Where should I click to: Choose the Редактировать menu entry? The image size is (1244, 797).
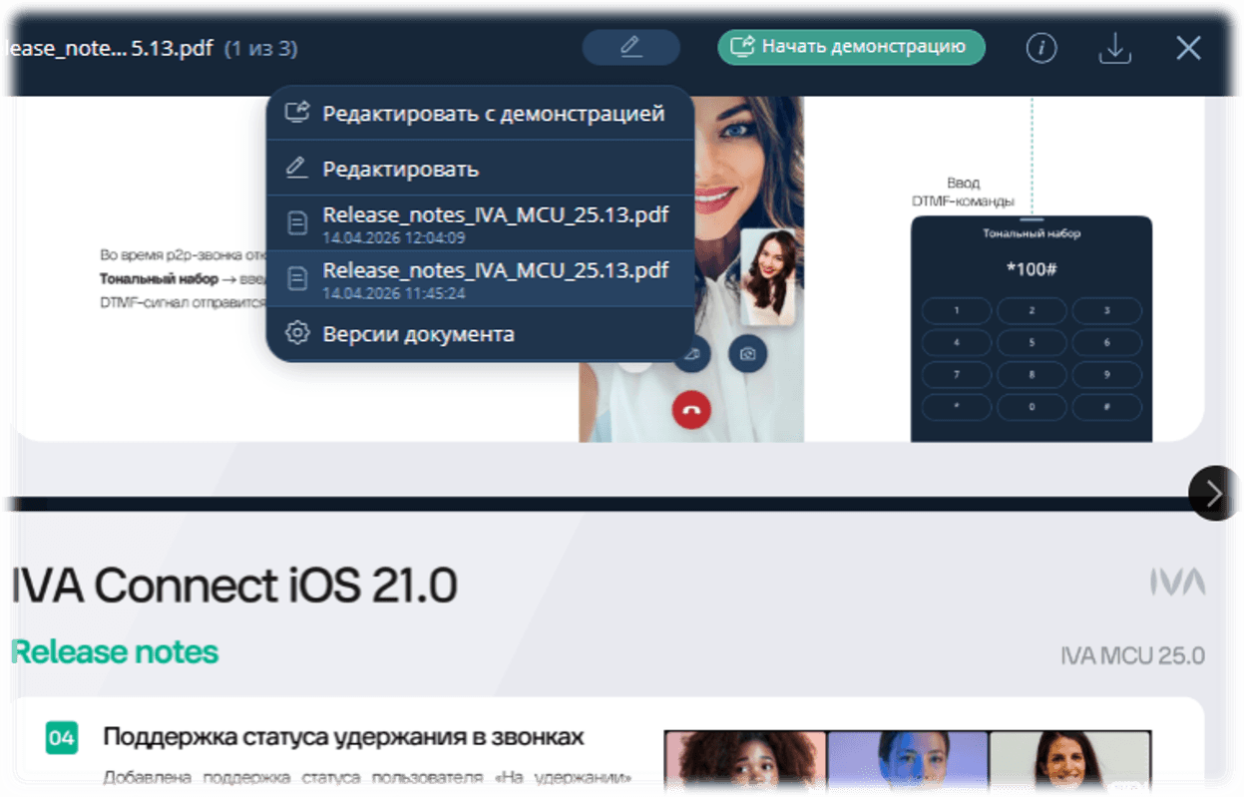click(480, 169)
